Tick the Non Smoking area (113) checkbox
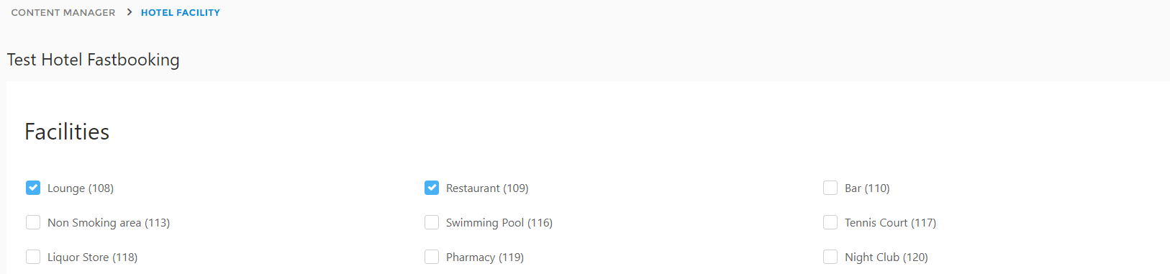1170x274 pixels. point(33,222)
